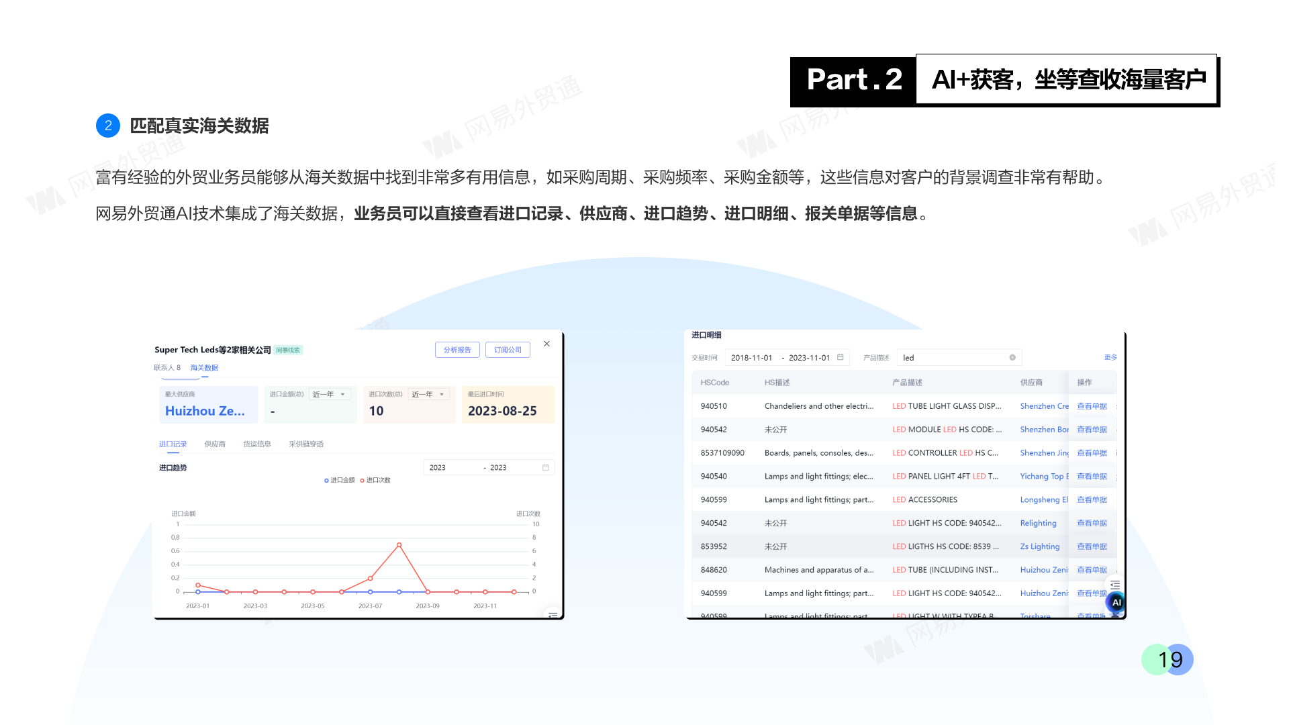This screenshot has width=1289, height=725.
Task: Click the peak red data point on chart
Action: [399, 545]
